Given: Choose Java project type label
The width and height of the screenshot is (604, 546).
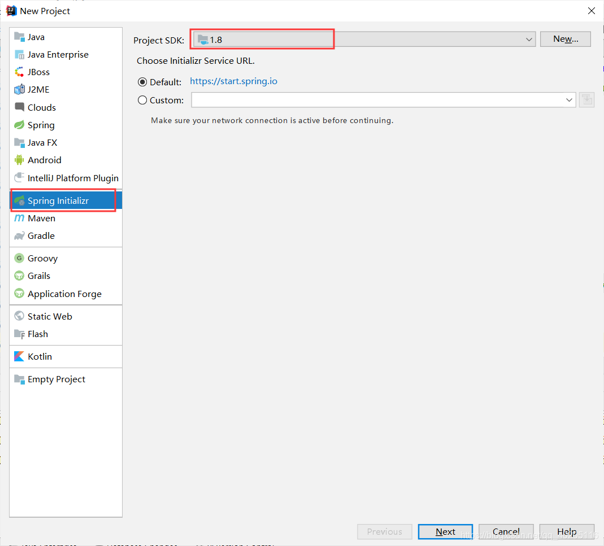Looking at the screenshot, I should [x=36, y=37].
